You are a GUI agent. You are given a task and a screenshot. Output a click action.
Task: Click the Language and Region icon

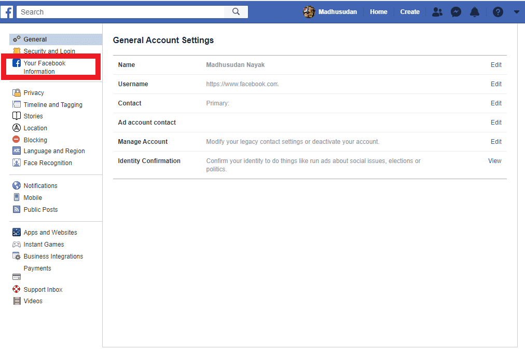[17, 151]
